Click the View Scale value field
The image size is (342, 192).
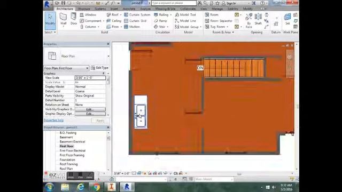pos(90,78)
